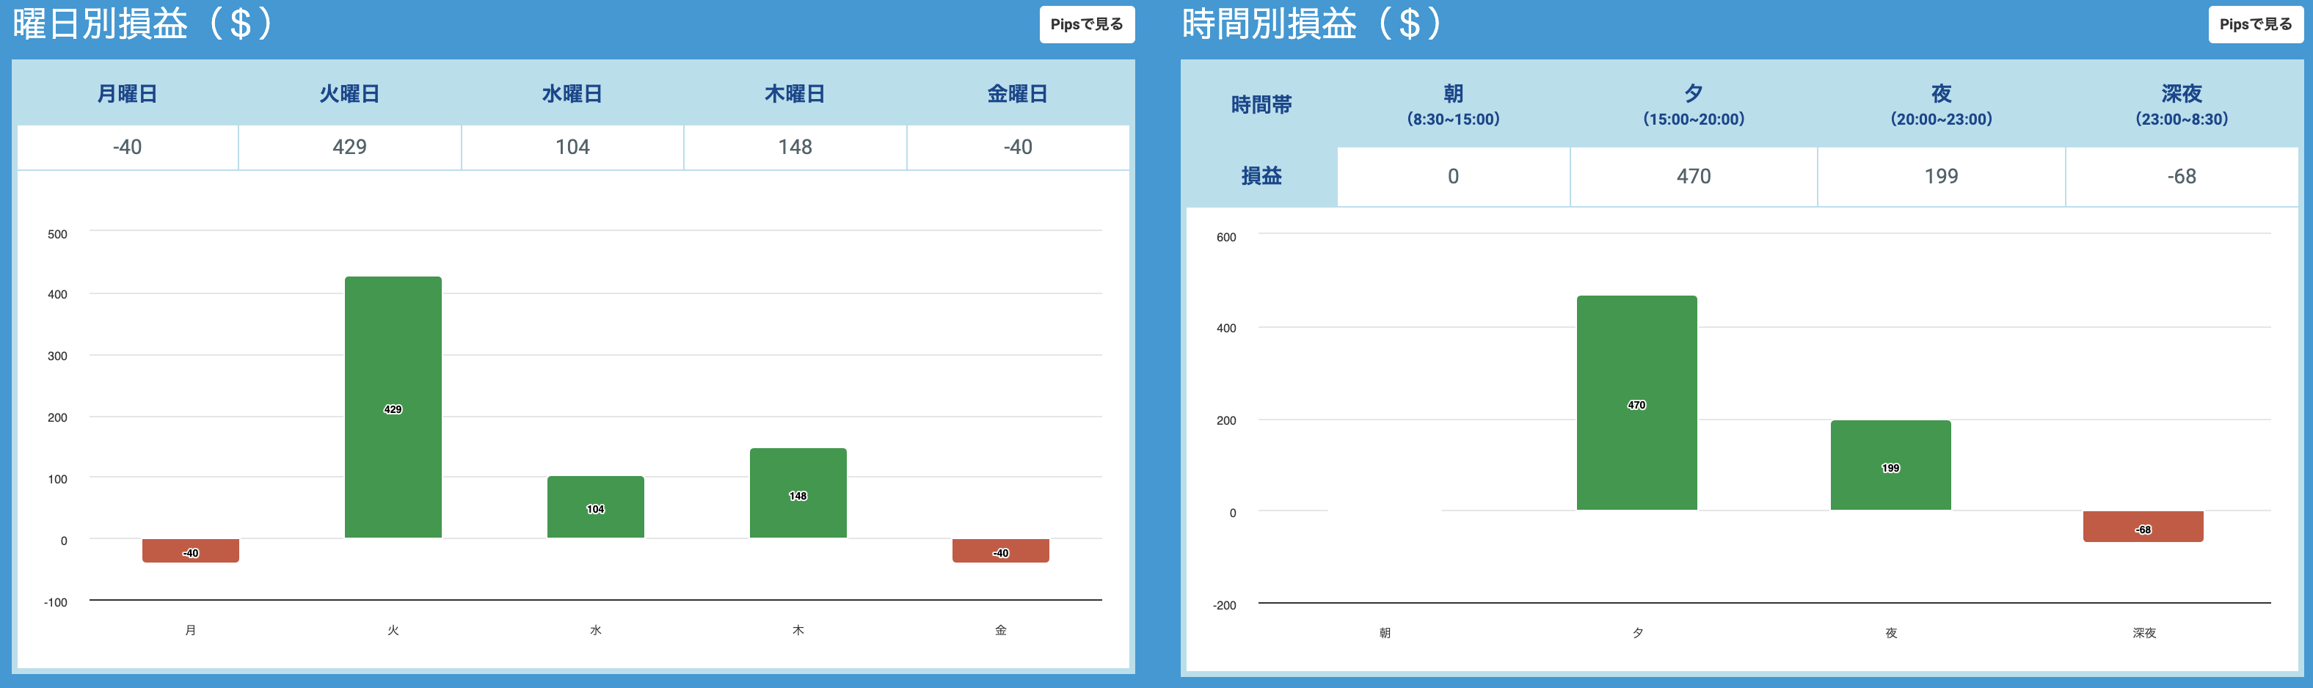Screen dimensions: 2313x688
Task: Select the 朝 (8:30~15:00) column header
Action: pyautogui.click(x=1454, y=105)
